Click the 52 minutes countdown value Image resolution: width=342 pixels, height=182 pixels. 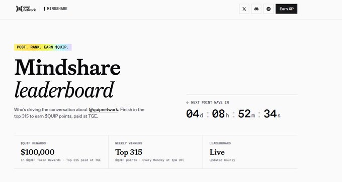pos(244,114)
